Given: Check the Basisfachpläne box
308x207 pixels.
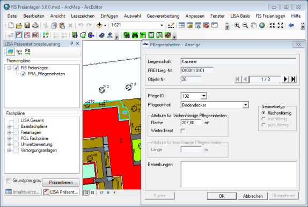Looking at the screenshot, I should (16, 126).
